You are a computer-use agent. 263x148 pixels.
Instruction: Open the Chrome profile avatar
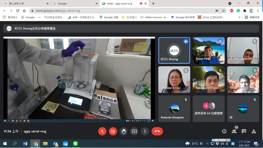251,10
